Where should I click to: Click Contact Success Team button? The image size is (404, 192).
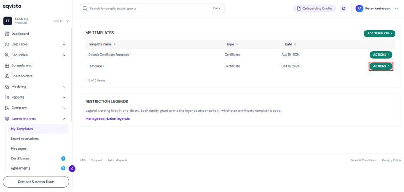(36, 182)
